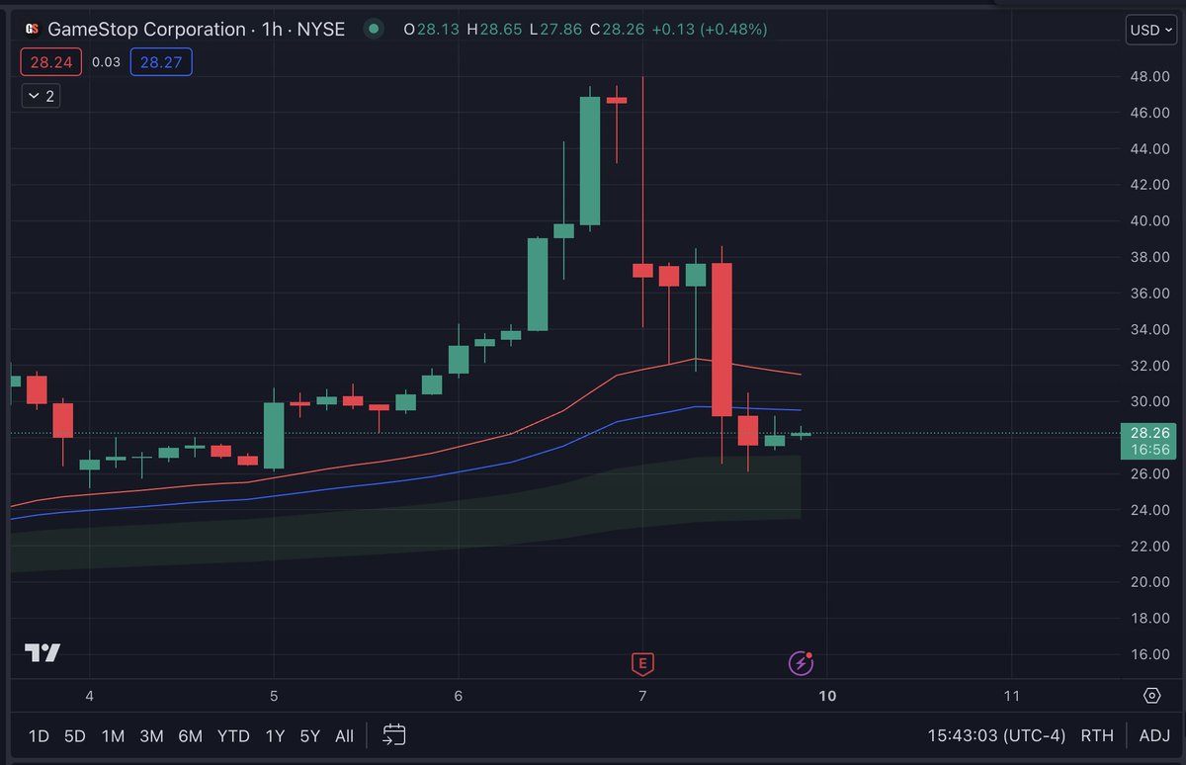Click the TradingView watermark logo

(40, 652)
